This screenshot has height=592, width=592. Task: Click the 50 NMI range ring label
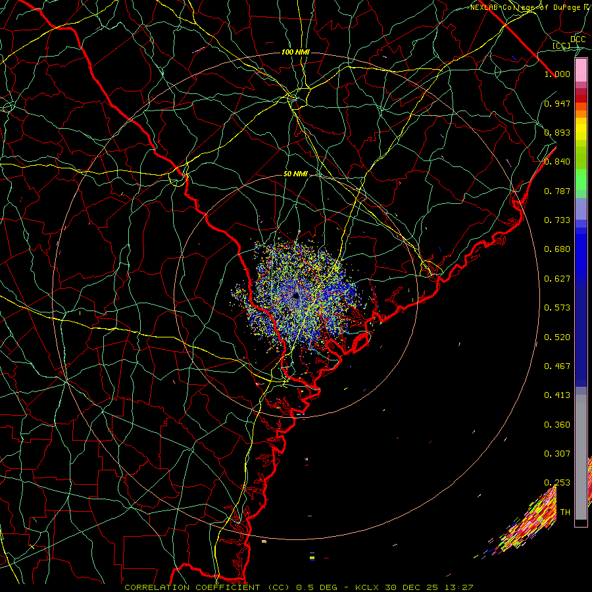[295, 174]
